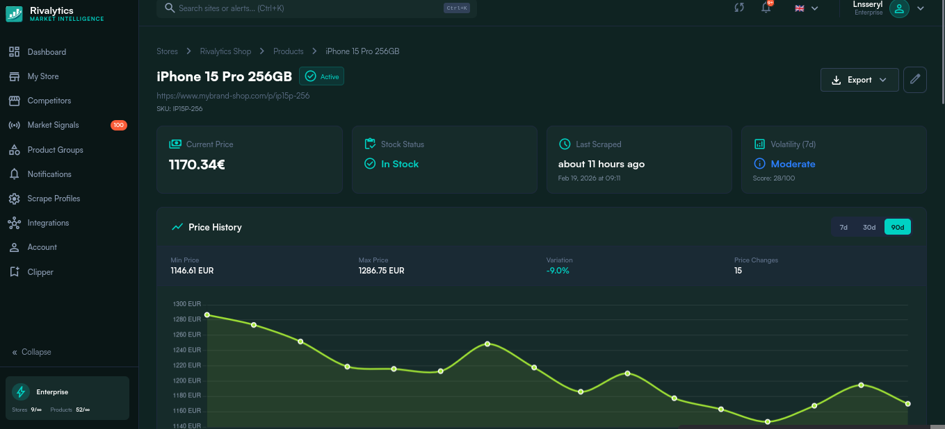
Task: Click the pencil edit icon for the product
Action: point(914,79)
